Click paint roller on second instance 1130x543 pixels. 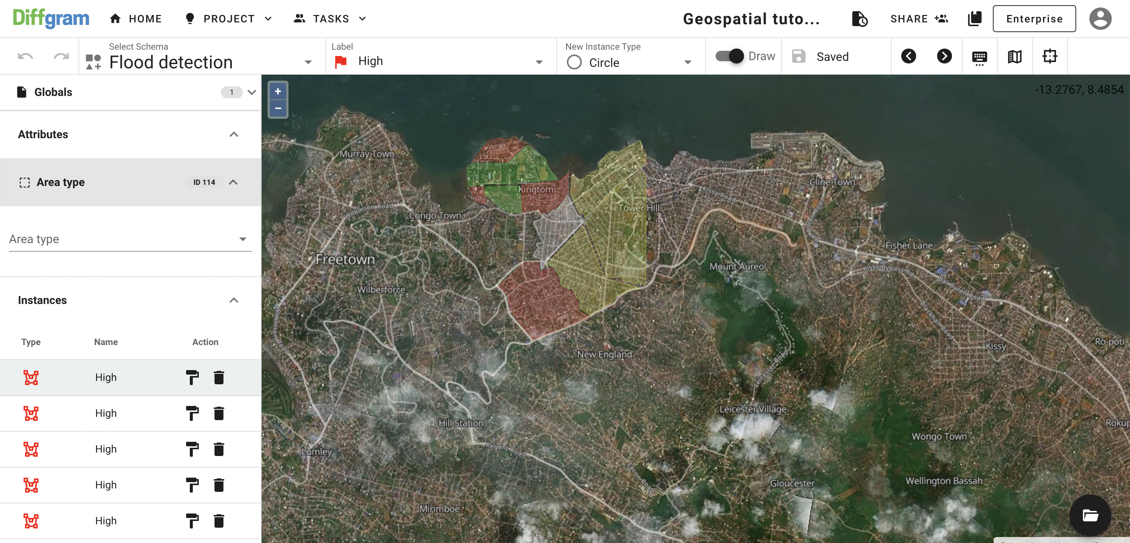[192, 413]
